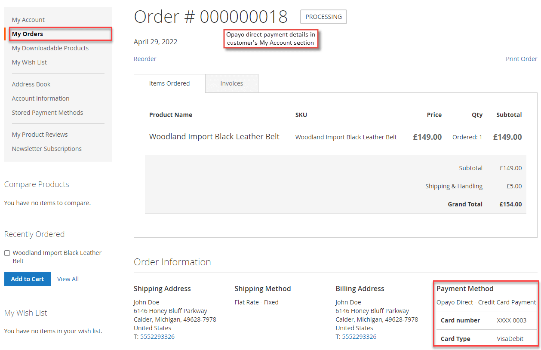
Task: Click the Print Order link
Action: 522,59
